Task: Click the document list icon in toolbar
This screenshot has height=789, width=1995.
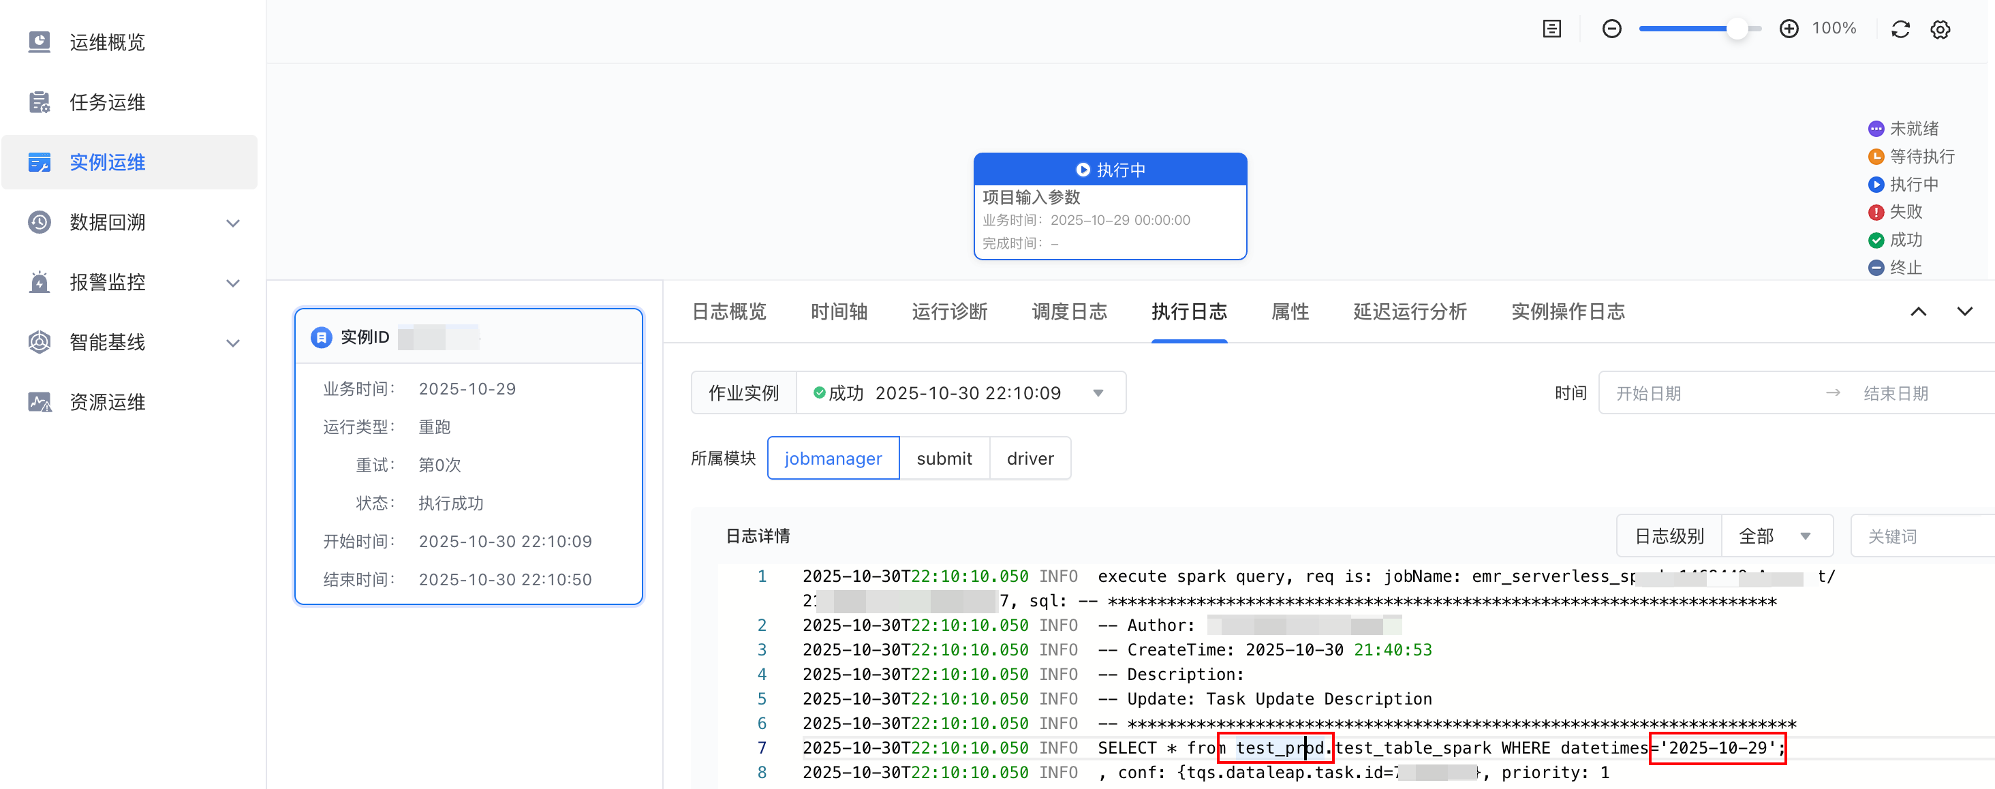Action: coord(1552,29)
